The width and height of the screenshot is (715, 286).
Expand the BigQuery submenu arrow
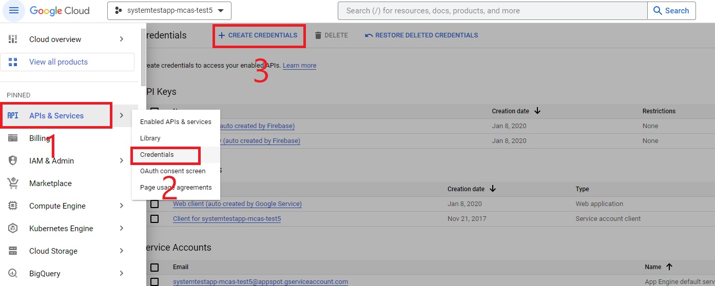click(121, 274)
